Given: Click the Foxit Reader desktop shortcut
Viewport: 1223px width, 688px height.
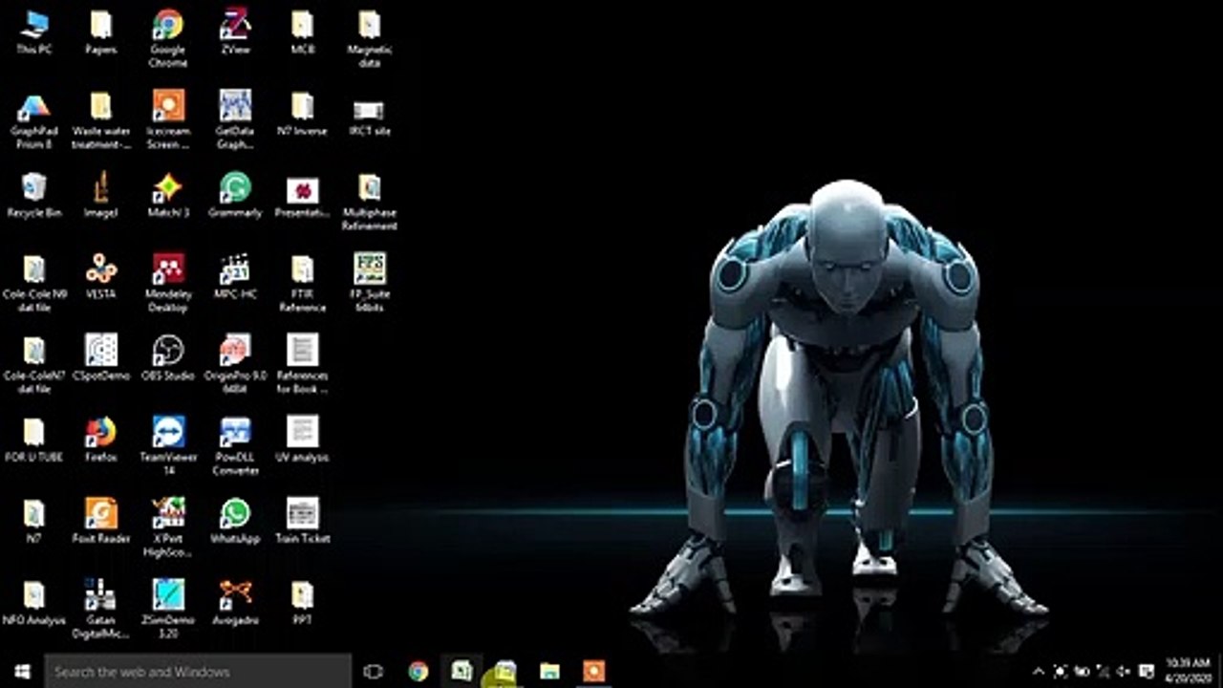Looking at the screenshot, I should tap(101, 521).
